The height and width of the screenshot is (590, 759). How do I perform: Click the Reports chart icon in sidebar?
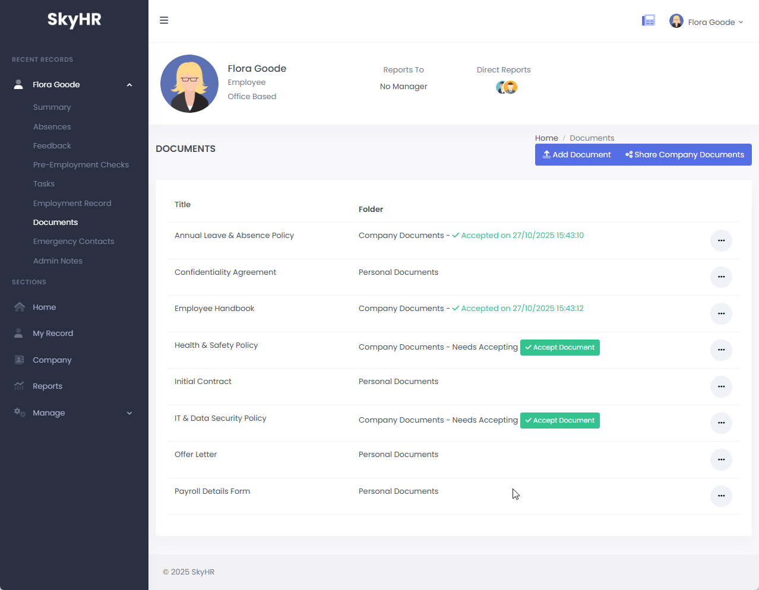pyautogui.click(x=20, y=386)
